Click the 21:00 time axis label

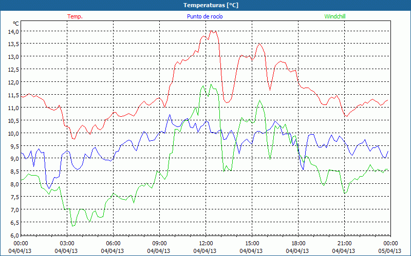pyautogui.click(x=344, y=243)
